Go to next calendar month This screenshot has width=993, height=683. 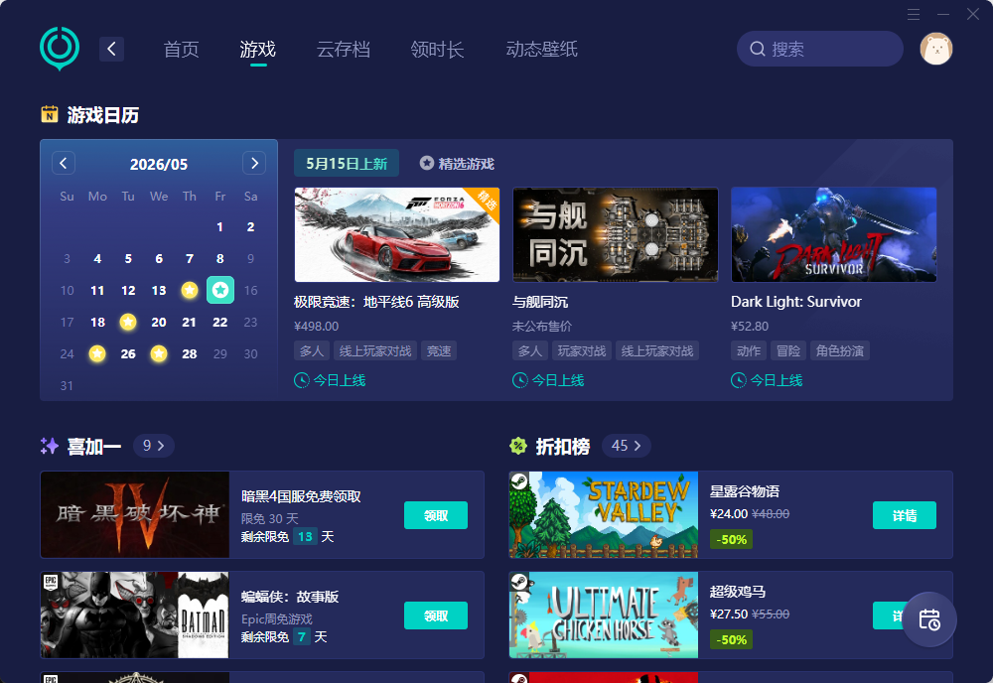pos(254,163)
